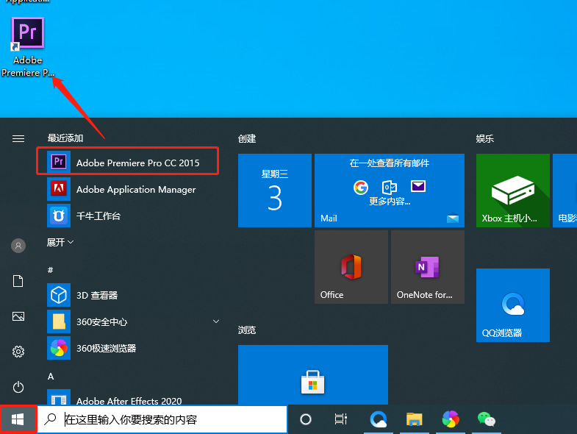The image size is (577, 434).
Task: Click the taskbar search input field
Action: click(162, 419)
